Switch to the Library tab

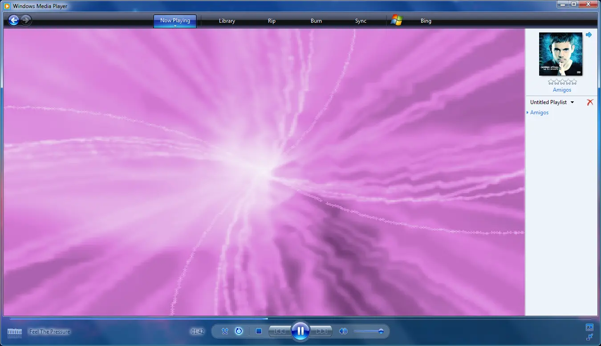(227, 21)
